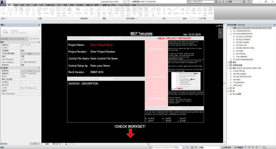Open the Fuzor Plugin ribbon tab
Screen dimensions: 276x149
tap(124, 5)
